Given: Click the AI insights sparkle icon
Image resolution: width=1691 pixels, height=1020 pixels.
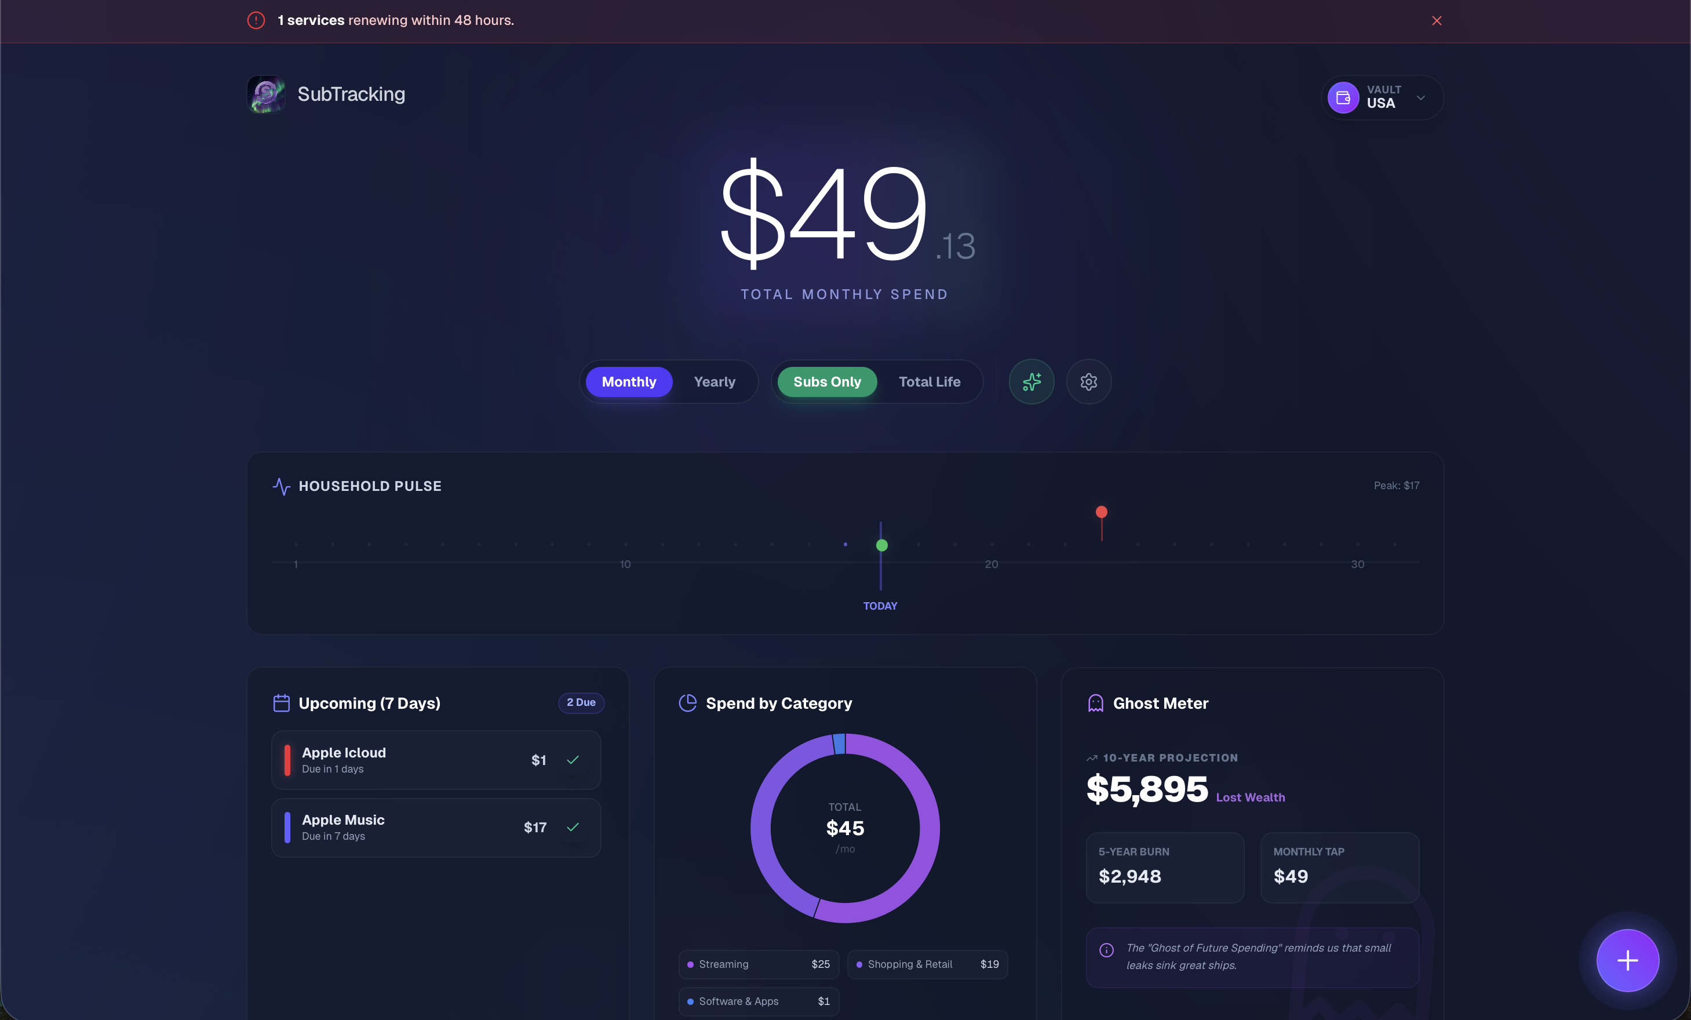Looking at the screenshot, I should [1032, 382].
